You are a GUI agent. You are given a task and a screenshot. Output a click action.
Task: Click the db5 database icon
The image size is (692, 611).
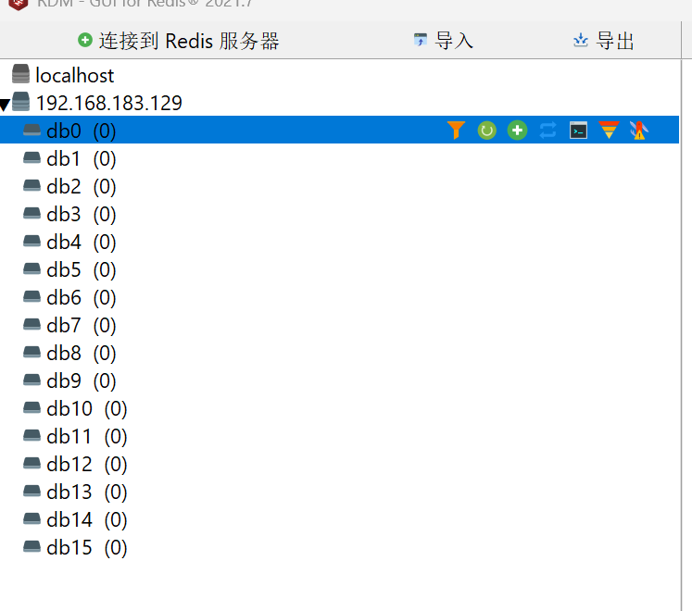point(31,269)
